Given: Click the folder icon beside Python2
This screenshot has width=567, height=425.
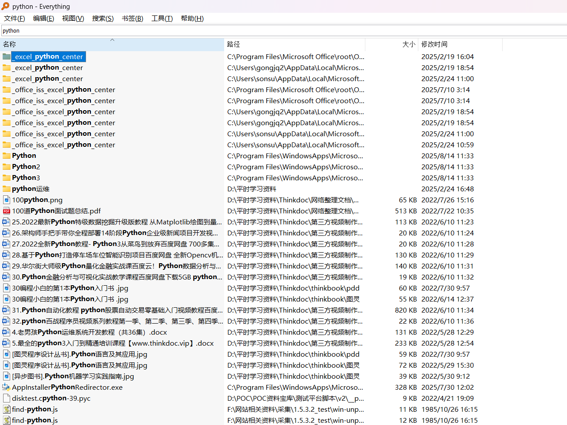Looking at the screenshot, I should [x=6, y=167].
